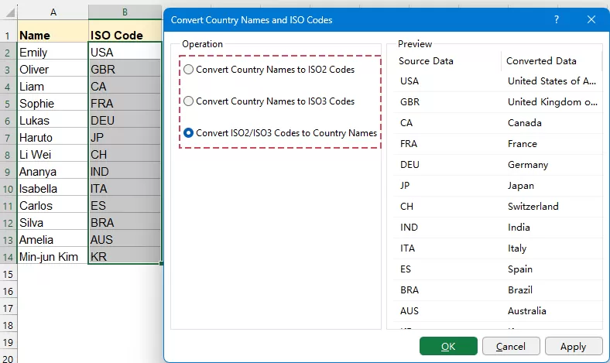
Task: Select the CA source data entry
Action: [x=406, y=123]
